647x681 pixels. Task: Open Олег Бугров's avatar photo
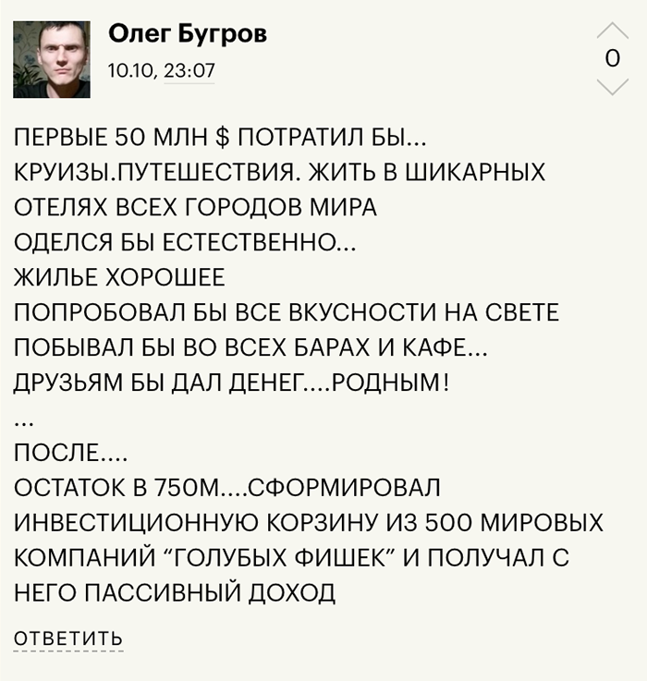[52, 59]
